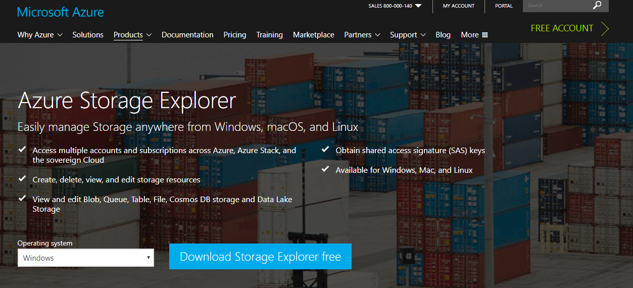Click the 'Access multiple accounts and subscriptions' text
Image resolution: width=633 pixels, height=288 pixels.
(x=164, y=155)
